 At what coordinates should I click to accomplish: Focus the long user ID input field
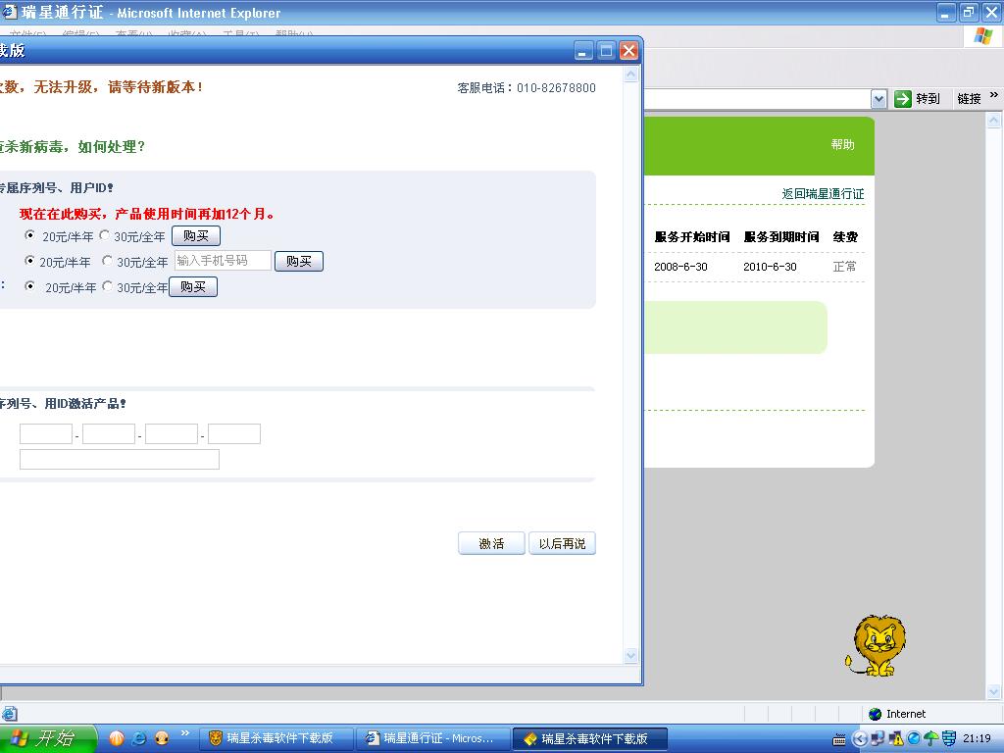(x=120, y=459)
